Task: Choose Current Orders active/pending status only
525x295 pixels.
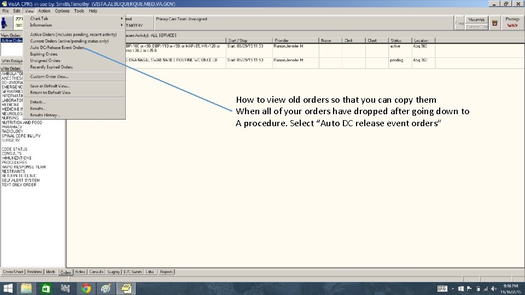Action: [69, 41]
